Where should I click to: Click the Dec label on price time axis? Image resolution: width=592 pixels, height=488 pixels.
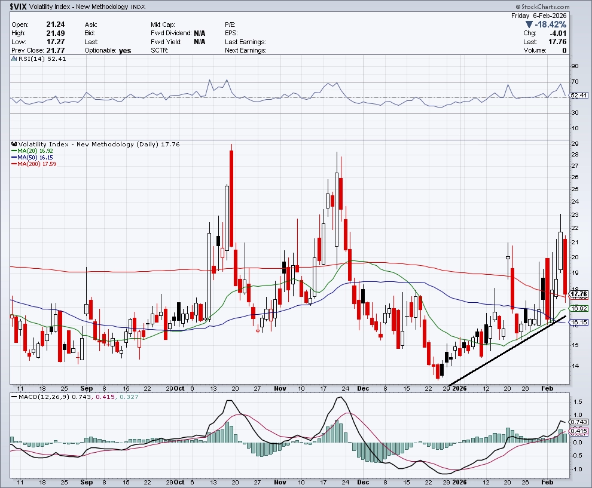[363, 388]
